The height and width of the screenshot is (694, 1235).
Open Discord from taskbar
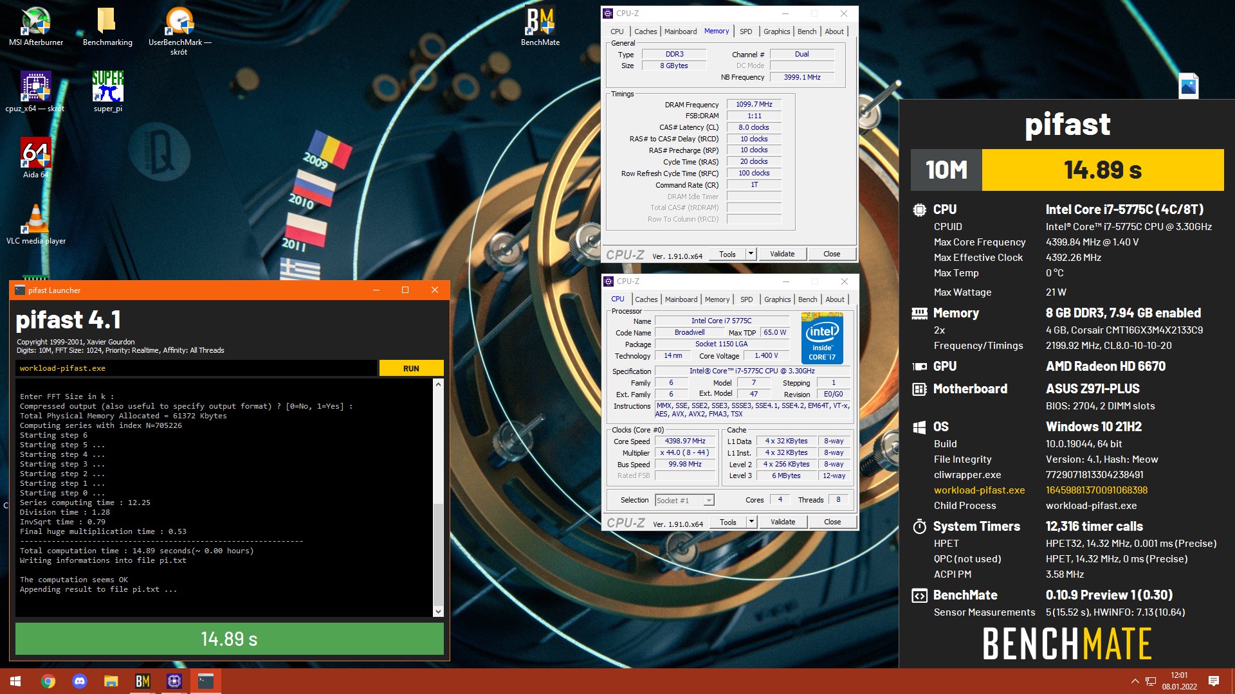pyautogui.click(x=80, y=681)
